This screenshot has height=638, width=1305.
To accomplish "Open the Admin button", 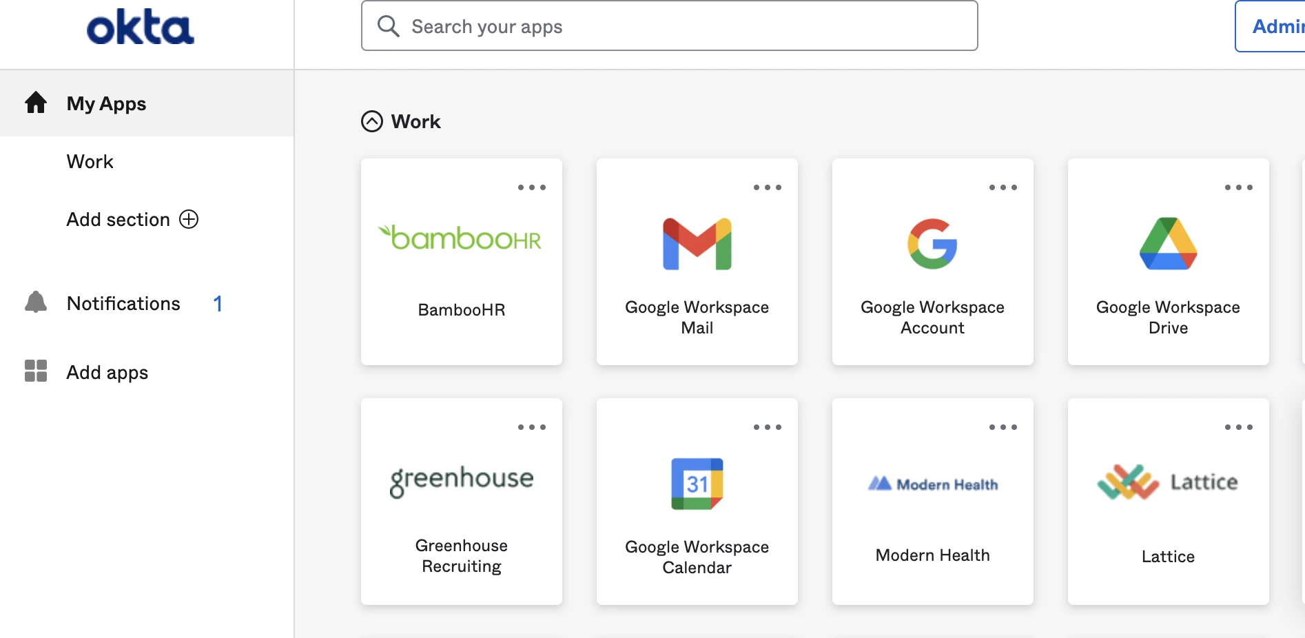I will (1271, 26).
